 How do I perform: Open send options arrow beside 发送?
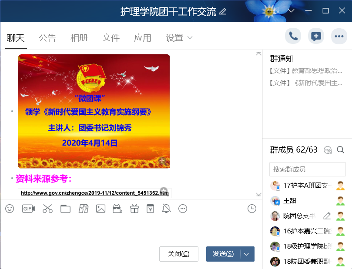click(247, 254)
